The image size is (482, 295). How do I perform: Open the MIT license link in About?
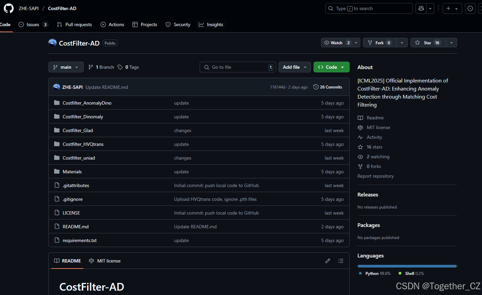(x=378, y=127)
